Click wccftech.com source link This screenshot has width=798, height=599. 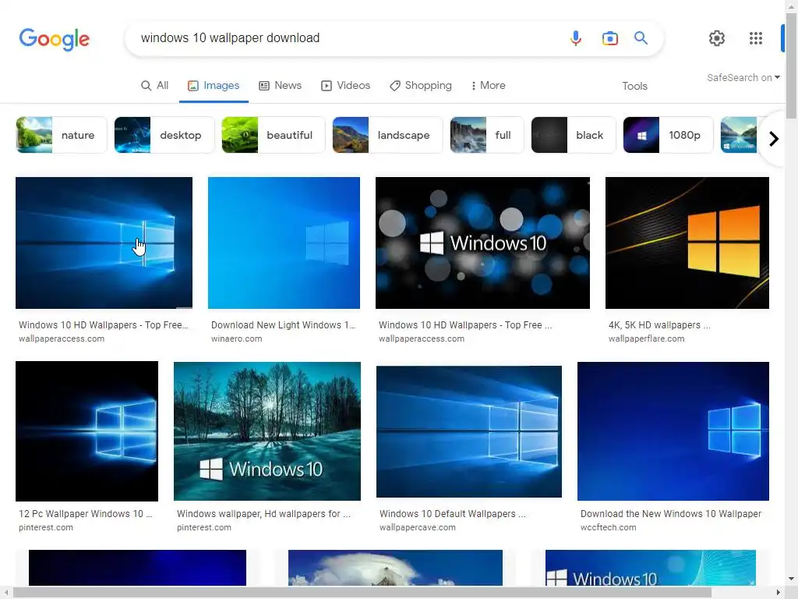pos(608,528)
